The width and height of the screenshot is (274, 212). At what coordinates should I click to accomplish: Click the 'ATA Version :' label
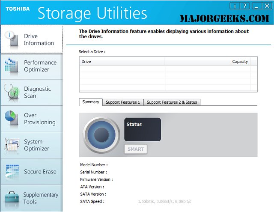tap(92, 187)
